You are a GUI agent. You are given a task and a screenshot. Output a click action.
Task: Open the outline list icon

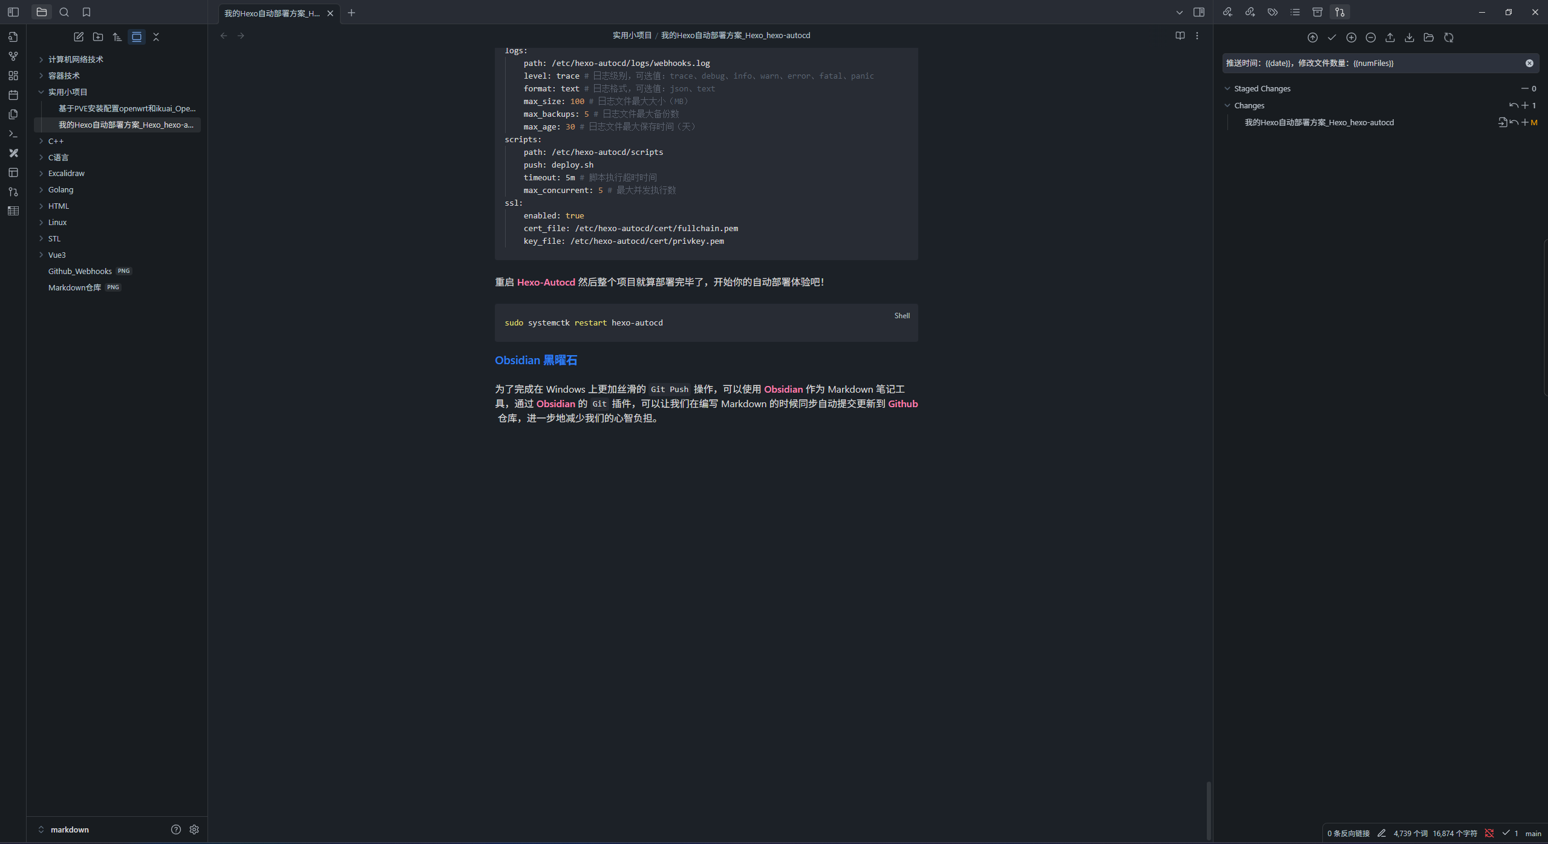click(x=1295, y=12)
